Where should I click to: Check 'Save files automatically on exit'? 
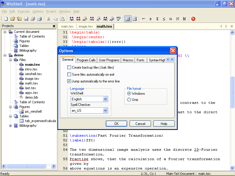tap(69, 74)
